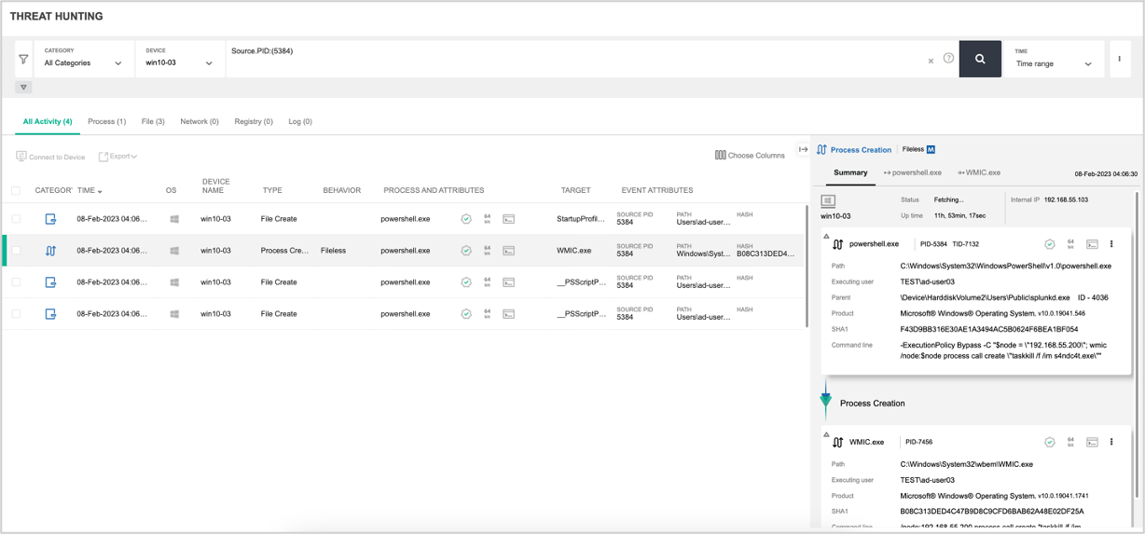Open the filter funnel icon
Image resolution: width=1145 pixels, height=535 pixels.
click(23, 60)
